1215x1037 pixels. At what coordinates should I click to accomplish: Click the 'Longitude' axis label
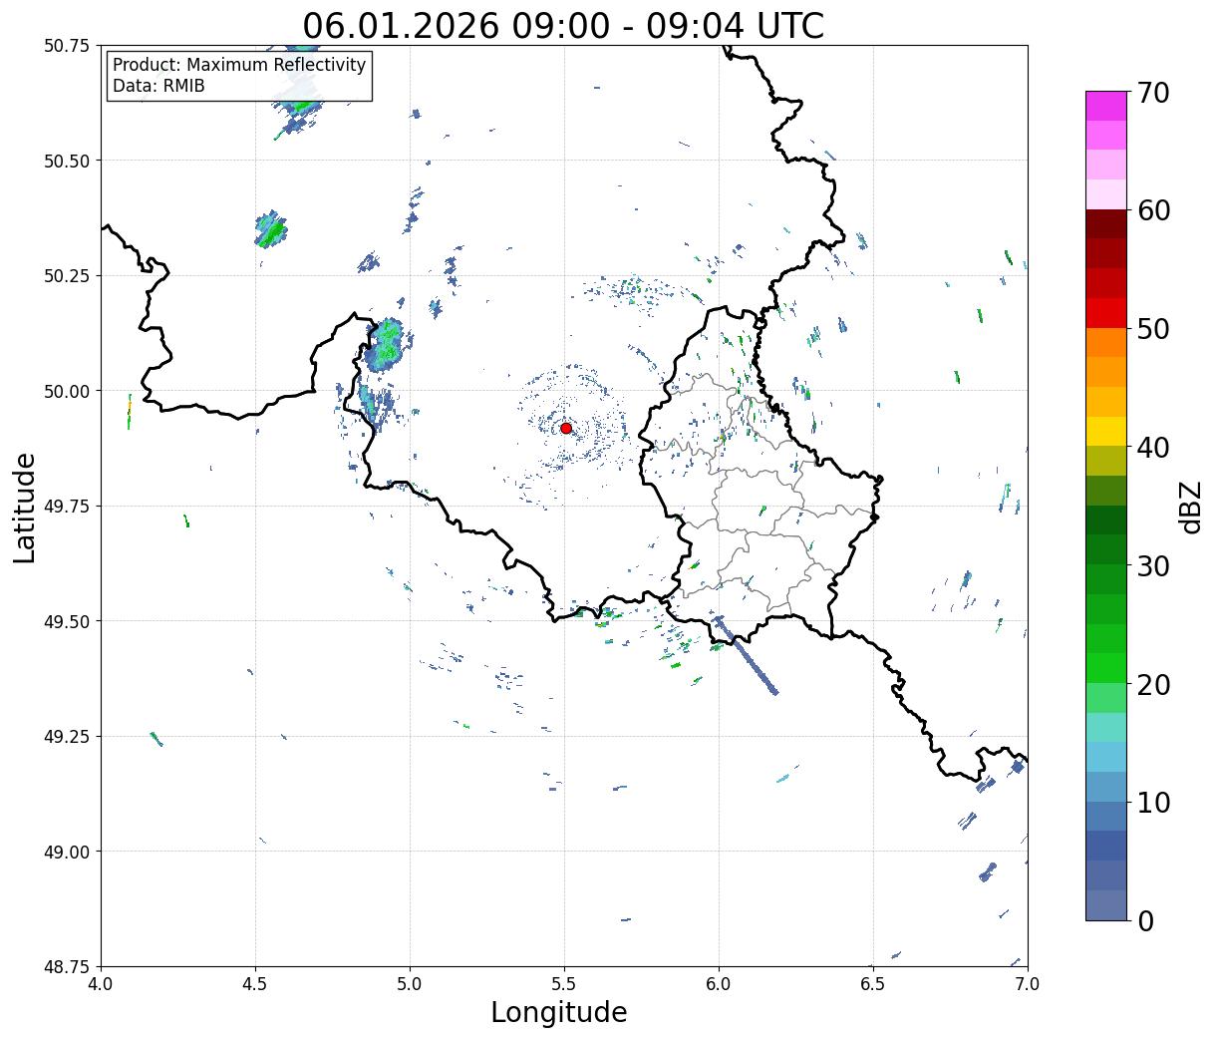[559, 1012]
